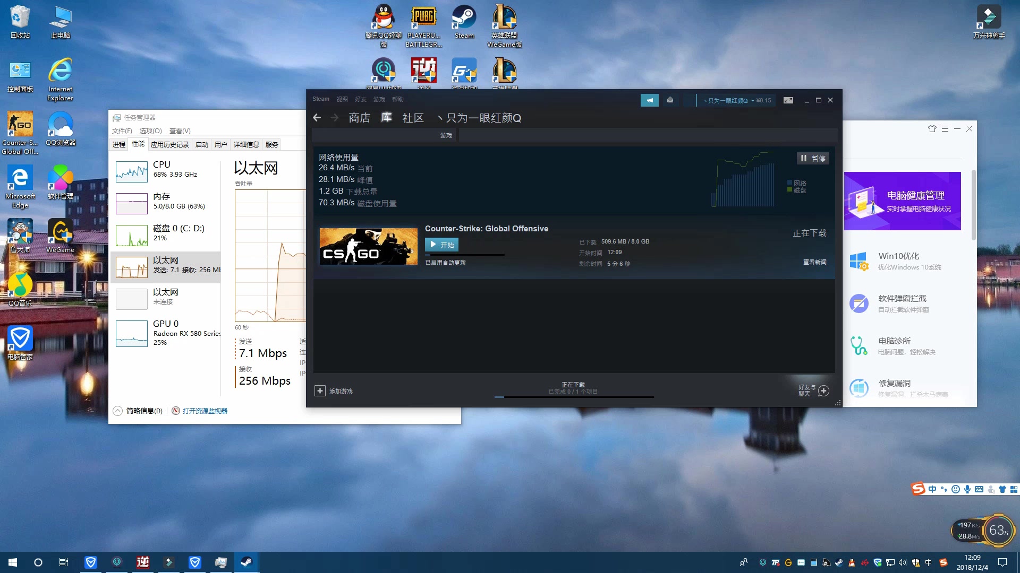Click the 腾讯QQ轻聊版 desktop icon

pyautogui.click(x=383, y=26)
